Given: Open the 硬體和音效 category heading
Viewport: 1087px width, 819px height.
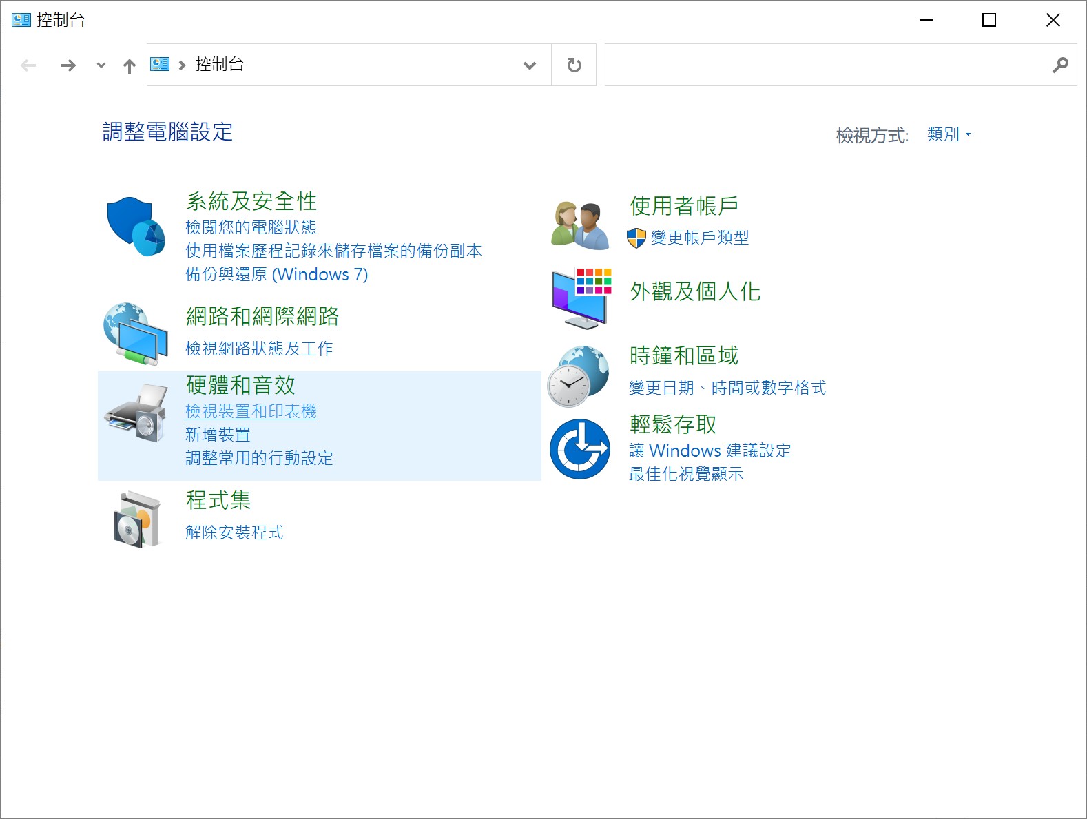Looking at the screenshot, I should click(x=240, y=385).
